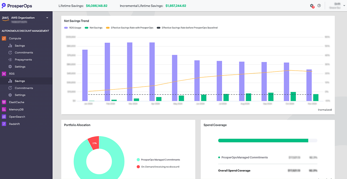Toggle RDS Usage legend series
Image resolution: width=347 pixels, height=179 pixels.
[x=73, y=28]
